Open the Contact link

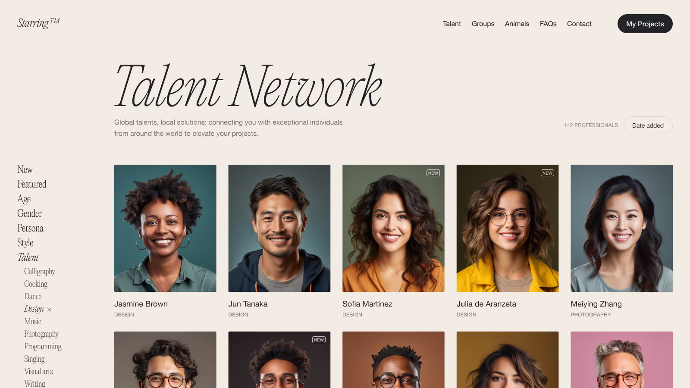pyautogui.click(x=579, y=24)
